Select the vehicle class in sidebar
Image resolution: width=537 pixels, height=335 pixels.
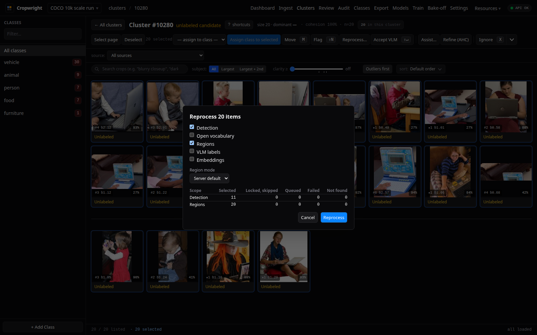click(x=43, y=62)
